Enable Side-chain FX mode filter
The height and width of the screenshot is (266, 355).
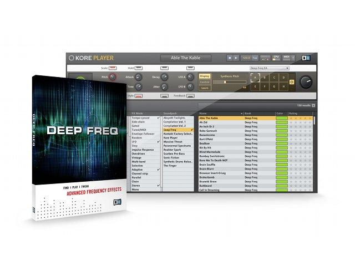145,122
